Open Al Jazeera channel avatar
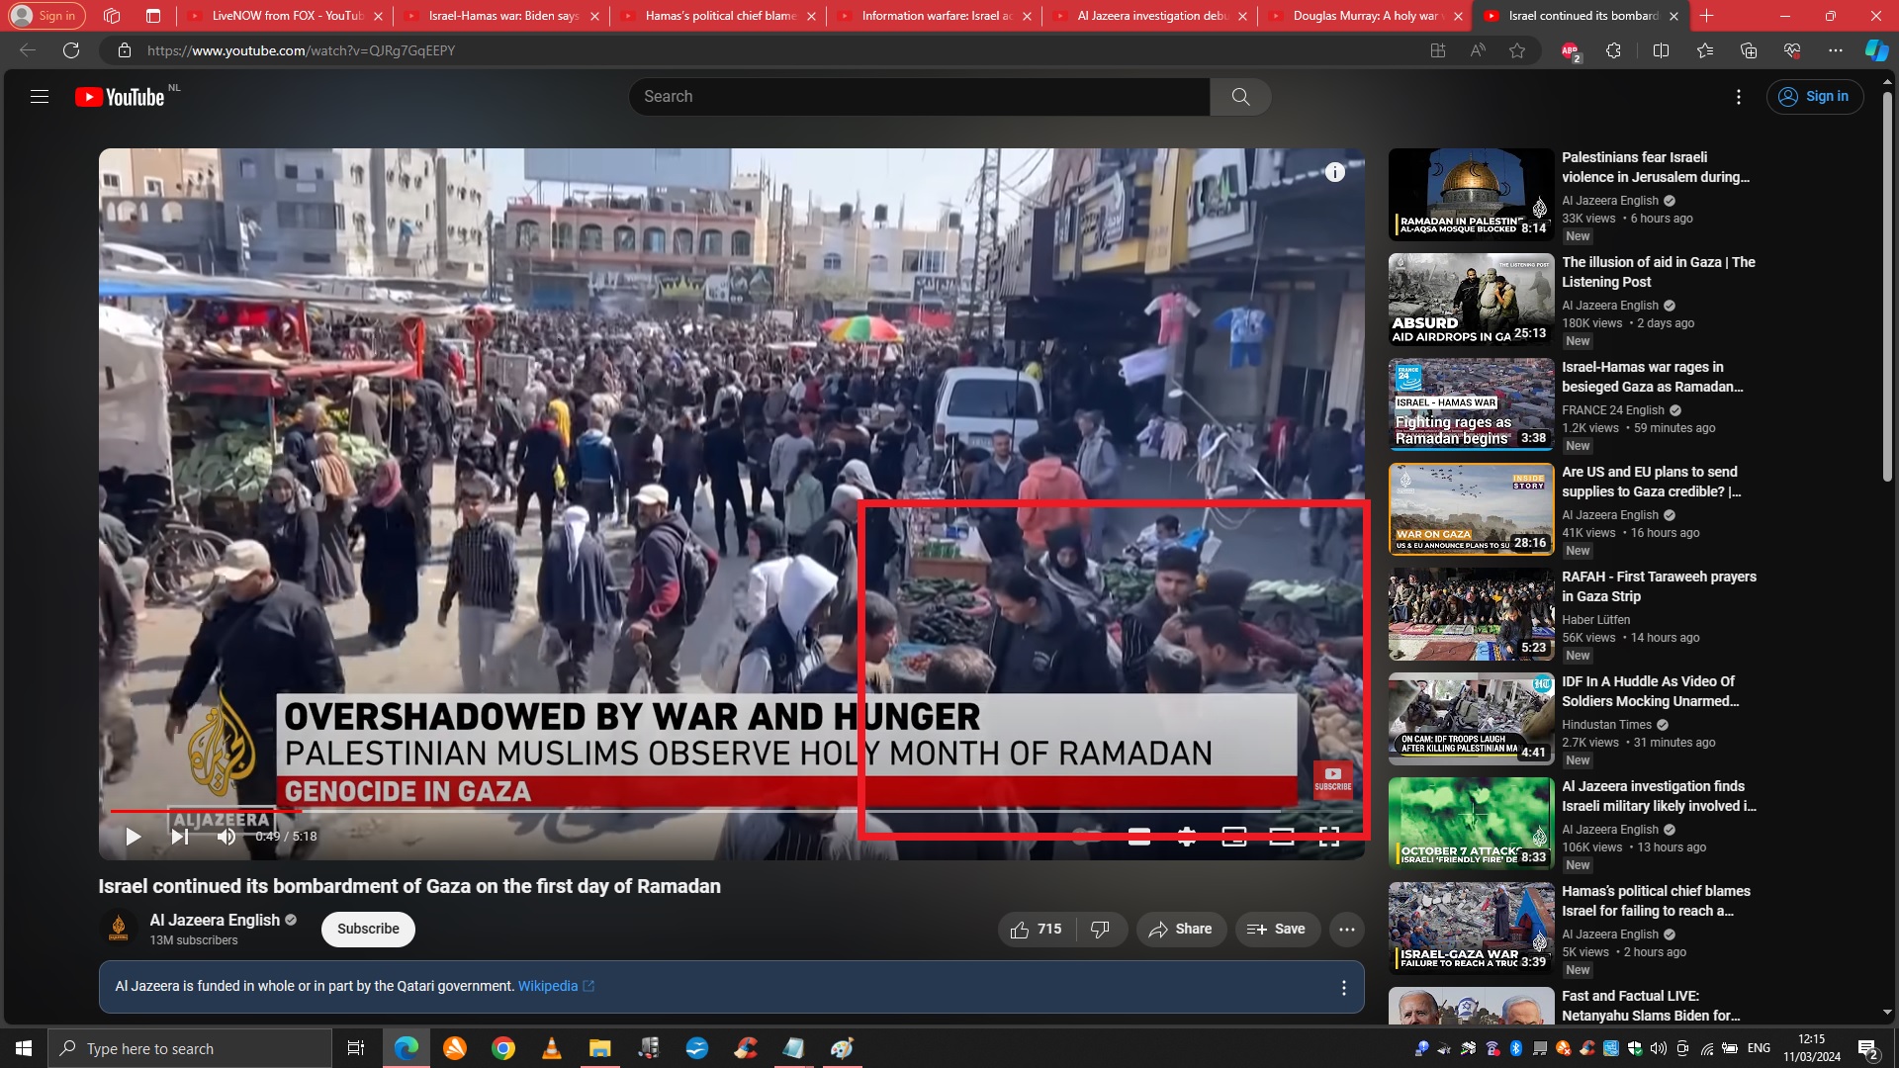The height and width of the screenshot is (1068, 1899). click(118, 929)
